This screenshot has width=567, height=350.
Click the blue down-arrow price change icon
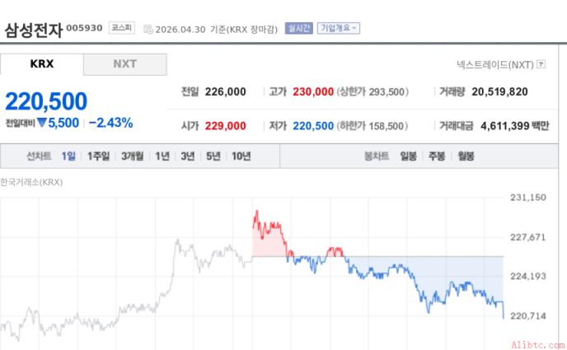(41, 123)
